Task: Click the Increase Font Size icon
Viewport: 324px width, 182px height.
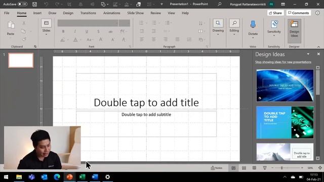Action: point(101,39)
